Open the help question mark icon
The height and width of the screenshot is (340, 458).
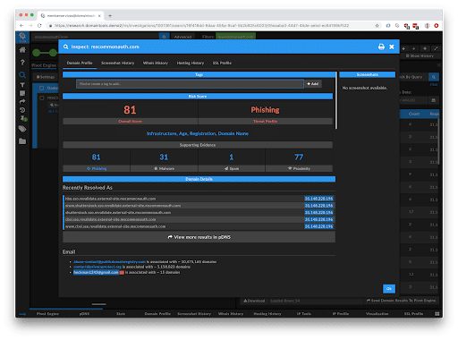[22, 63]
